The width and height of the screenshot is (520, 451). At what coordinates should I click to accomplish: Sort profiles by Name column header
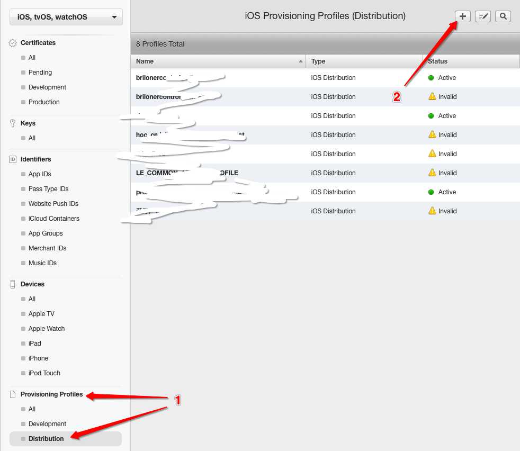(x=218, y=61)
